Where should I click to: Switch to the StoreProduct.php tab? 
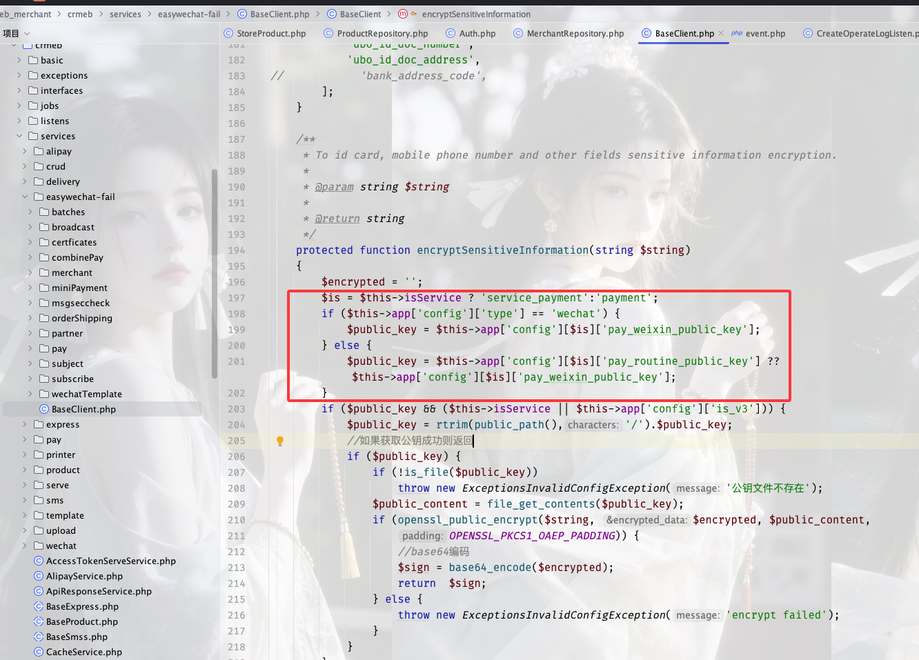click(265, 33)
